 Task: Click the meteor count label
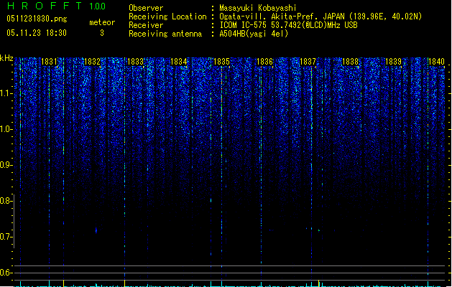102,22
